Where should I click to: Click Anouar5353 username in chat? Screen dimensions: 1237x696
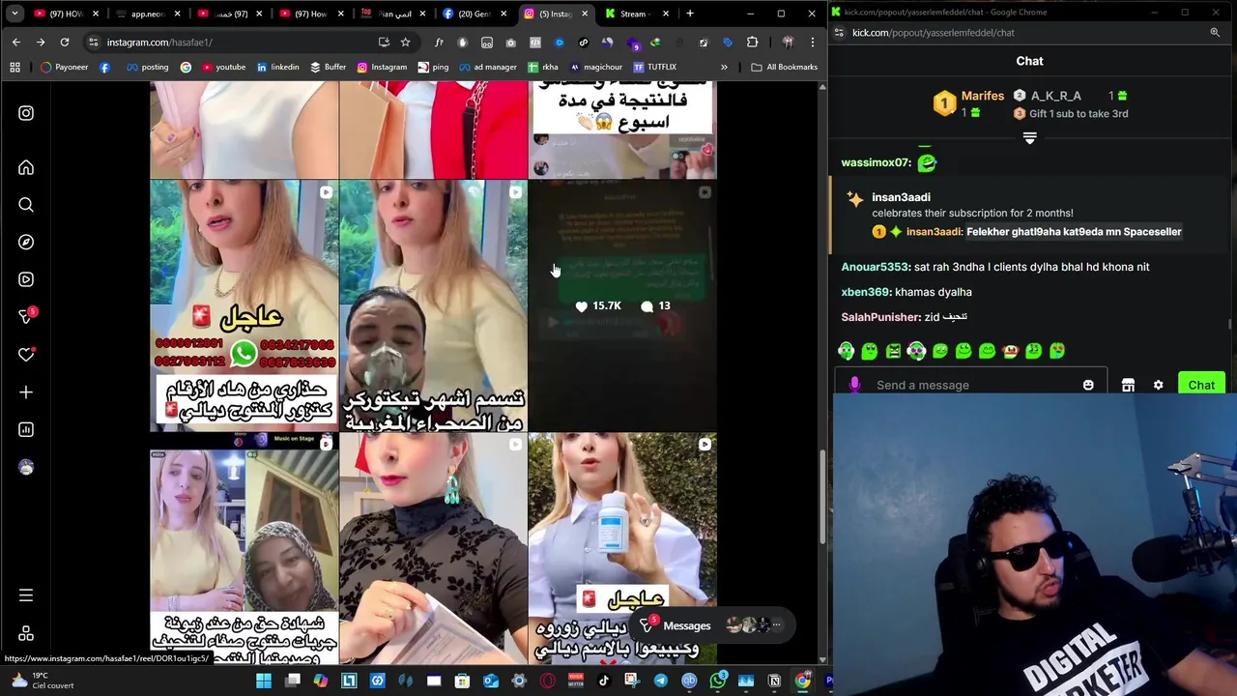coord(876,267)
